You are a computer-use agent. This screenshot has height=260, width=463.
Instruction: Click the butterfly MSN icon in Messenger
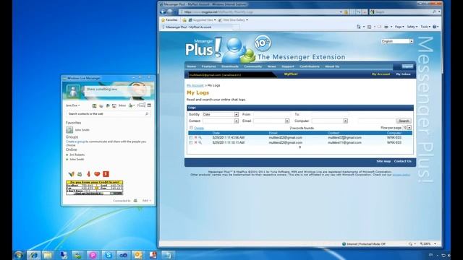(71, 174)
